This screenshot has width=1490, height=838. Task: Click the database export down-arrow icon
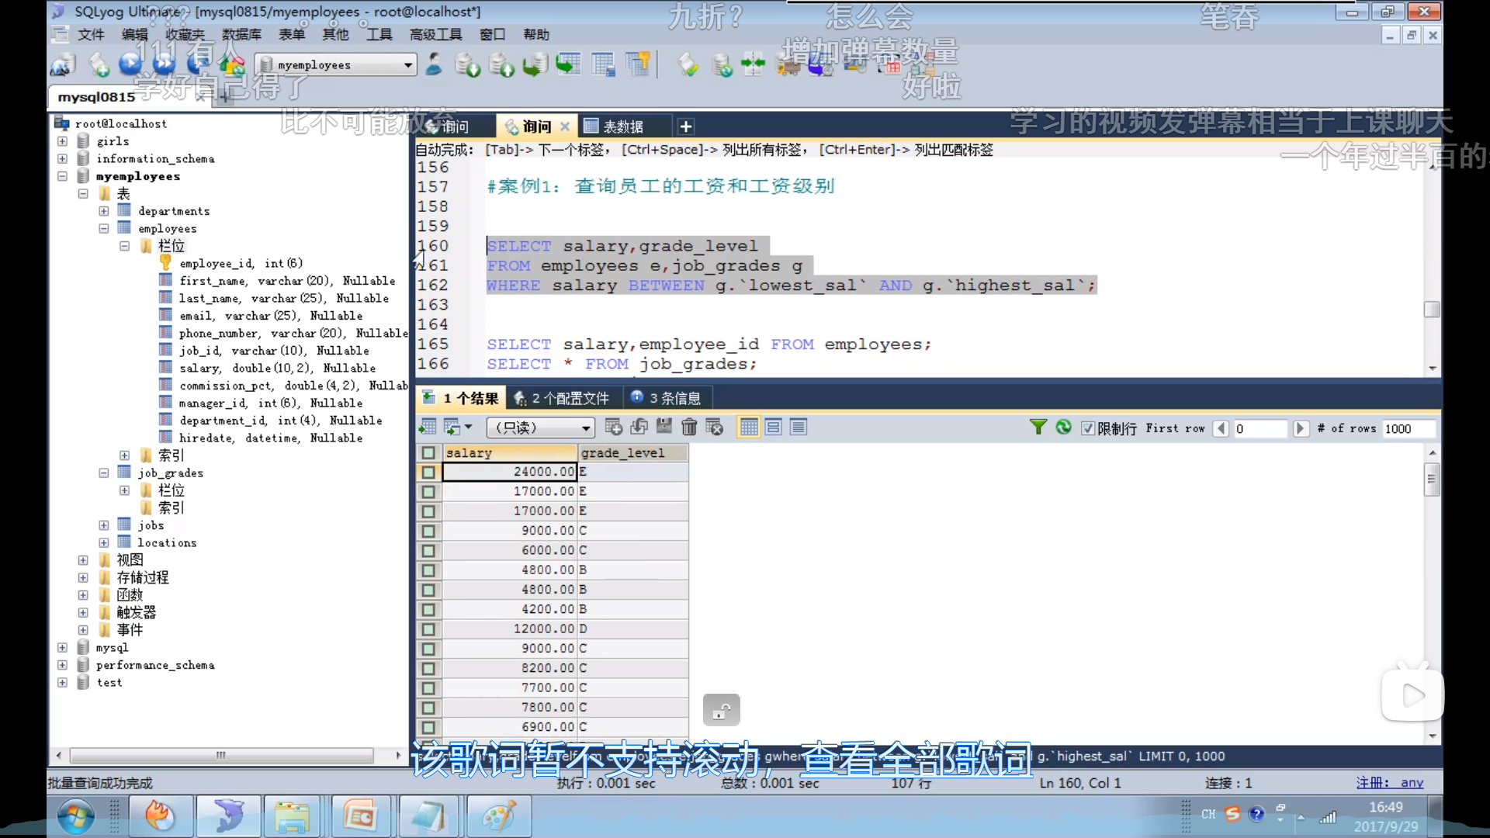pos(468,65)
